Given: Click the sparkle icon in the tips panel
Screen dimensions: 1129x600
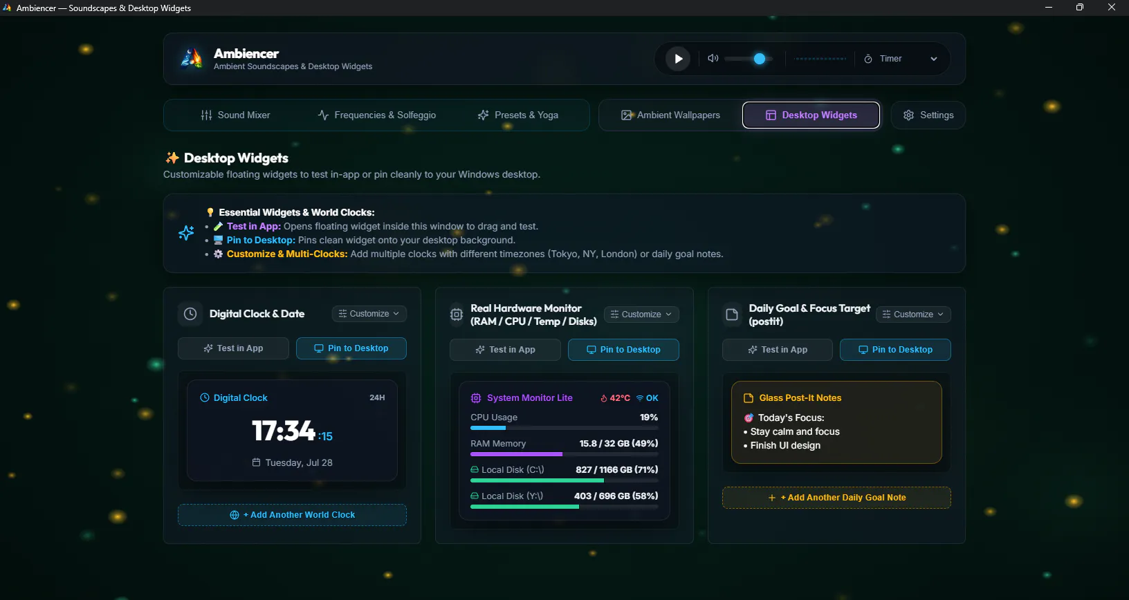Looking at the screenshot, I should (186, 233).
